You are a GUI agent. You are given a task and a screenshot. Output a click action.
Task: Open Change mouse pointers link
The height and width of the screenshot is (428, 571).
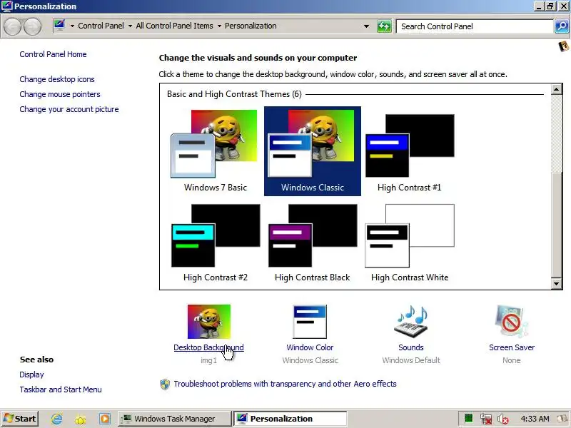pyautogui.click(x=60, y=94)
